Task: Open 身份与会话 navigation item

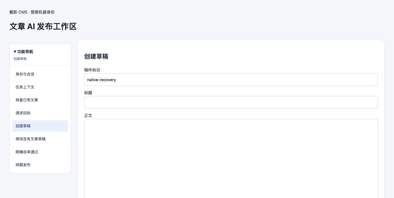Action: click(x=40, y=74)
